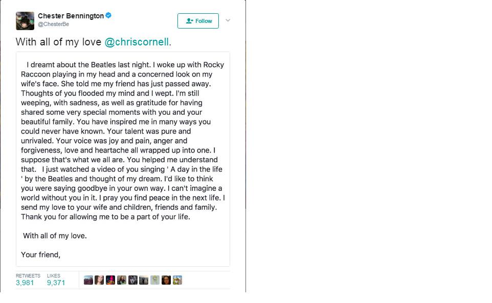492x303 pixels.
Task: View the 3,981 retweets list
Action: 28,280
